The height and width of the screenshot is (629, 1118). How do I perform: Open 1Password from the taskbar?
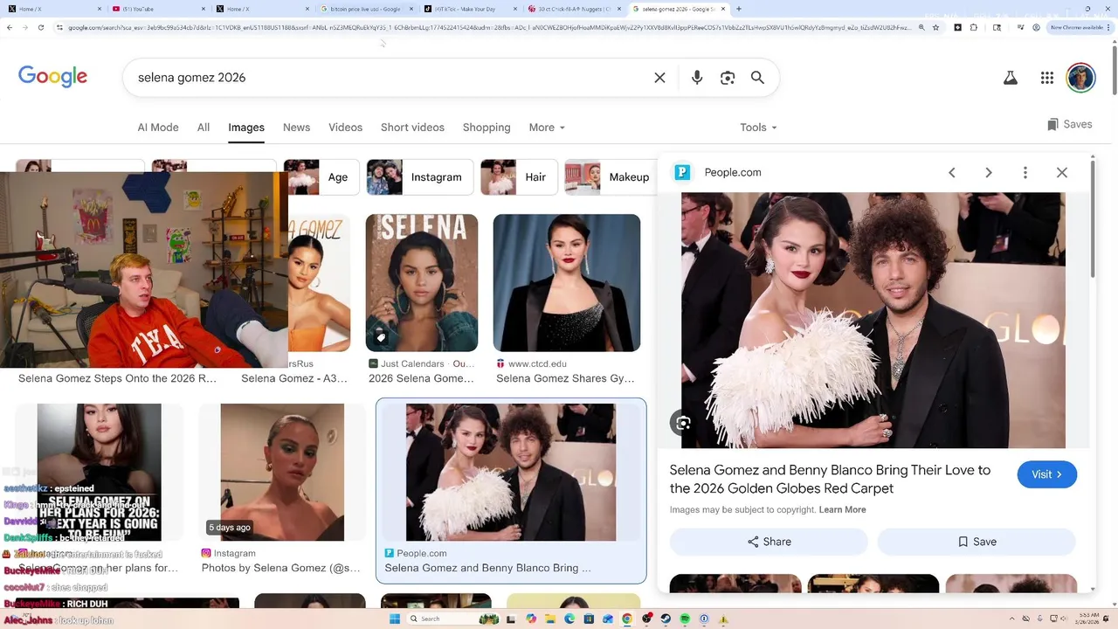[x=704, y=619]
